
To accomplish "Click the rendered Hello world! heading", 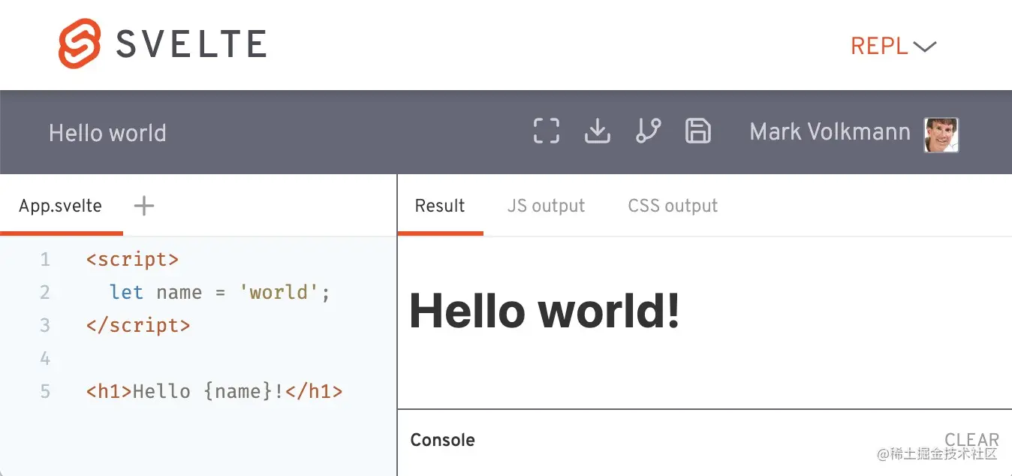I will (x=545, y=310).
